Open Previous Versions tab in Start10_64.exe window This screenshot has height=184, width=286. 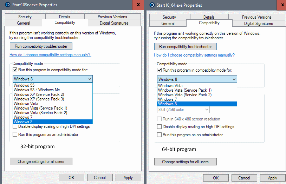257,17
